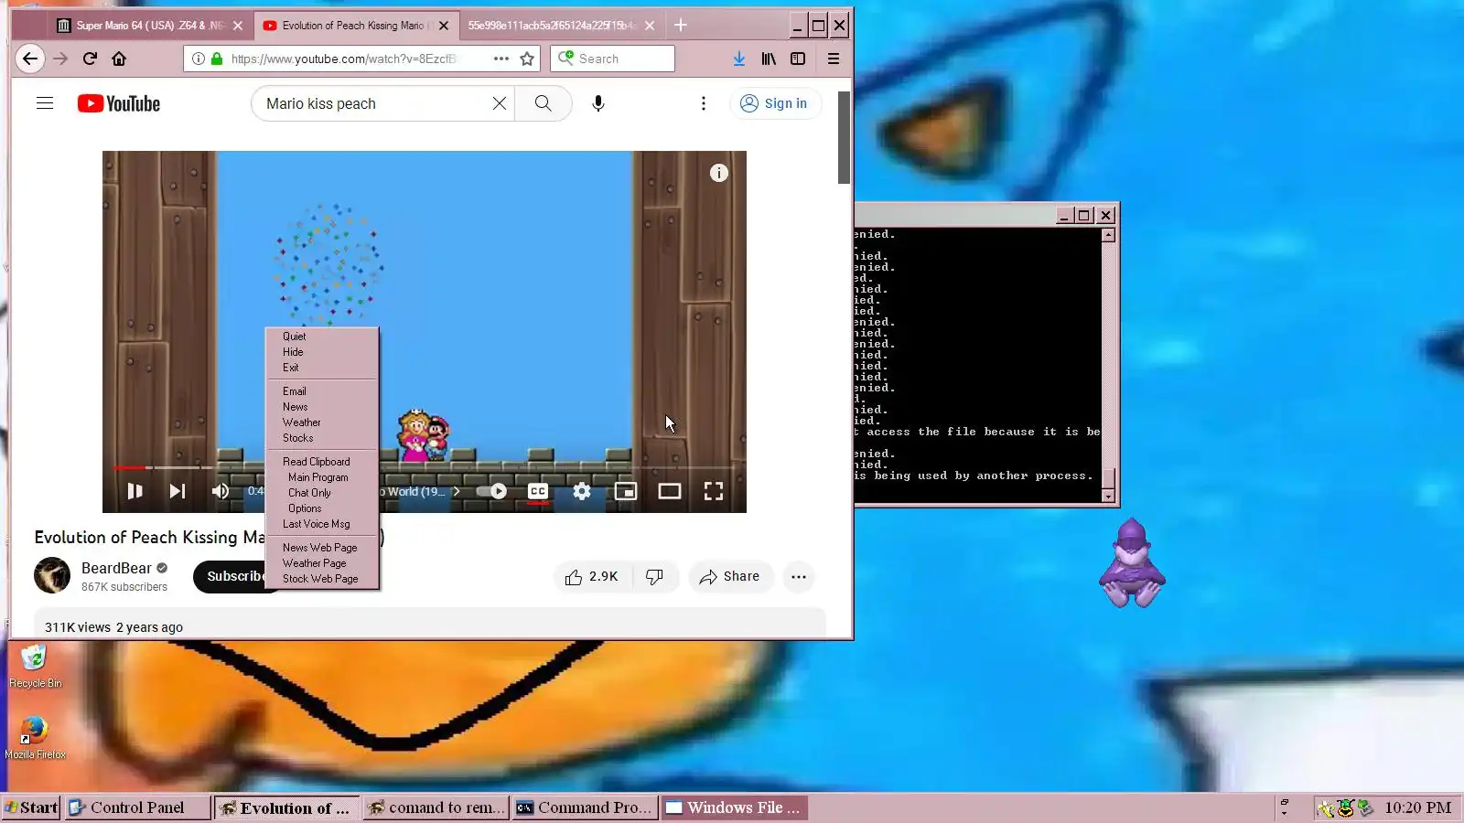1464x823 pixels.
Task: Click the green alien tray icon
Action: coord(1345,808)
